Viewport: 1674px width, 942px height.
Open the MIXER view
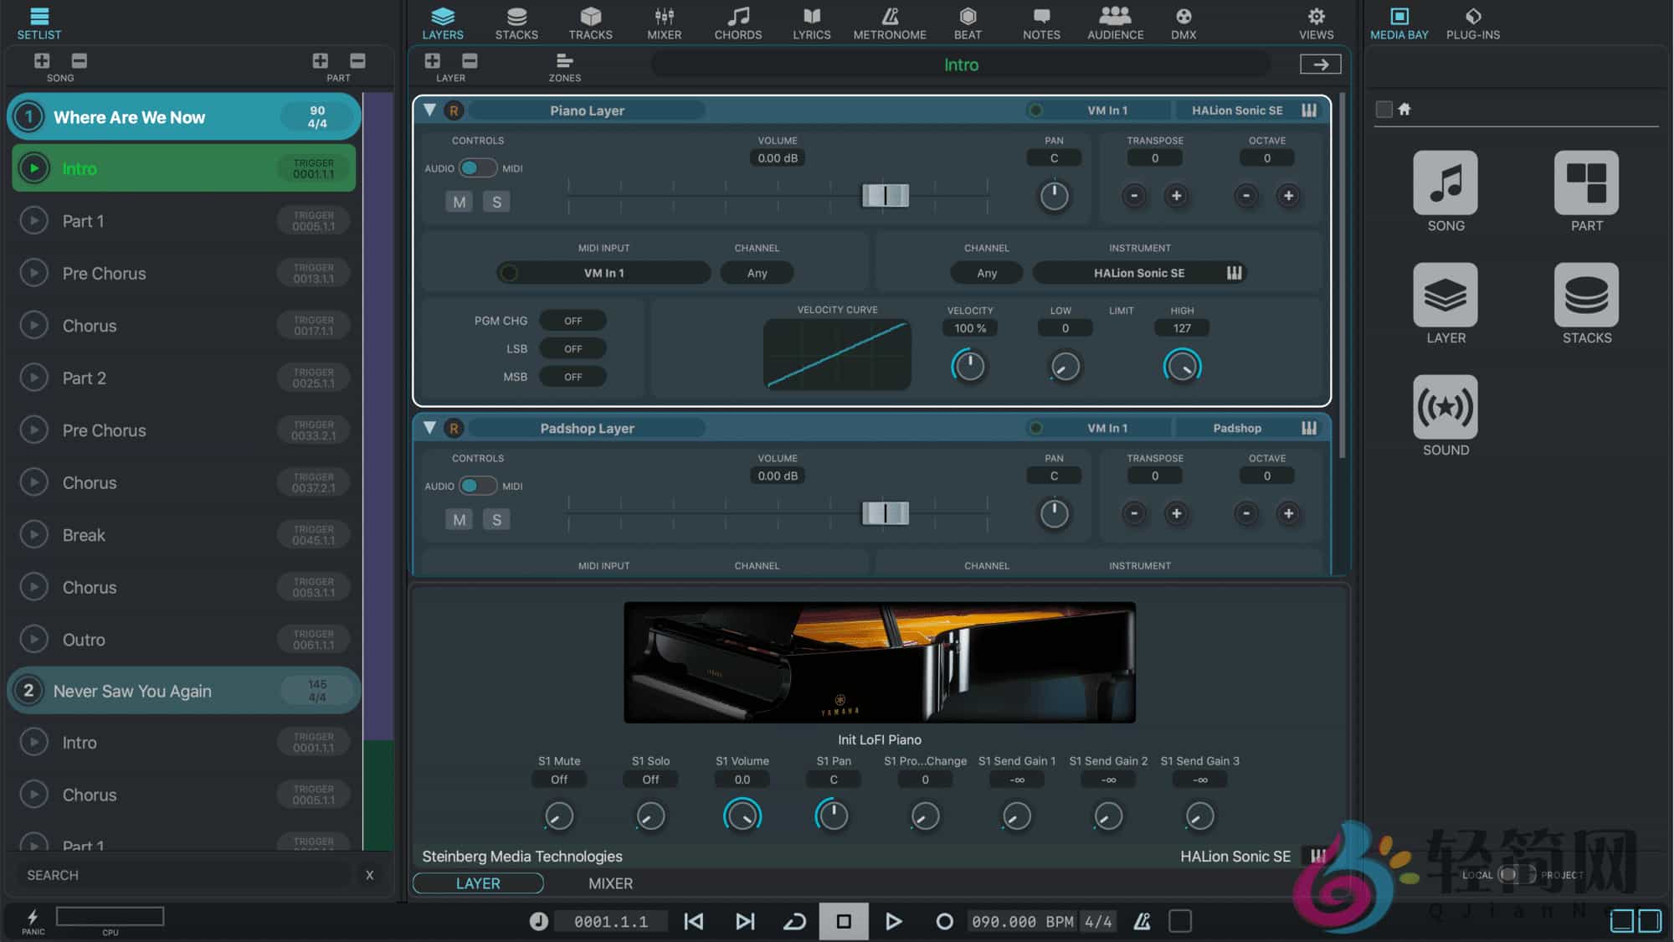tap(664, 23)
